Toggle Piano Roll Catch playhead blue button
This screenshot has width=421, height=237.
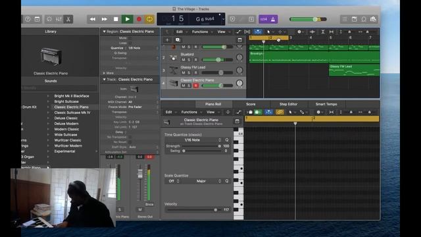point(268,113)
